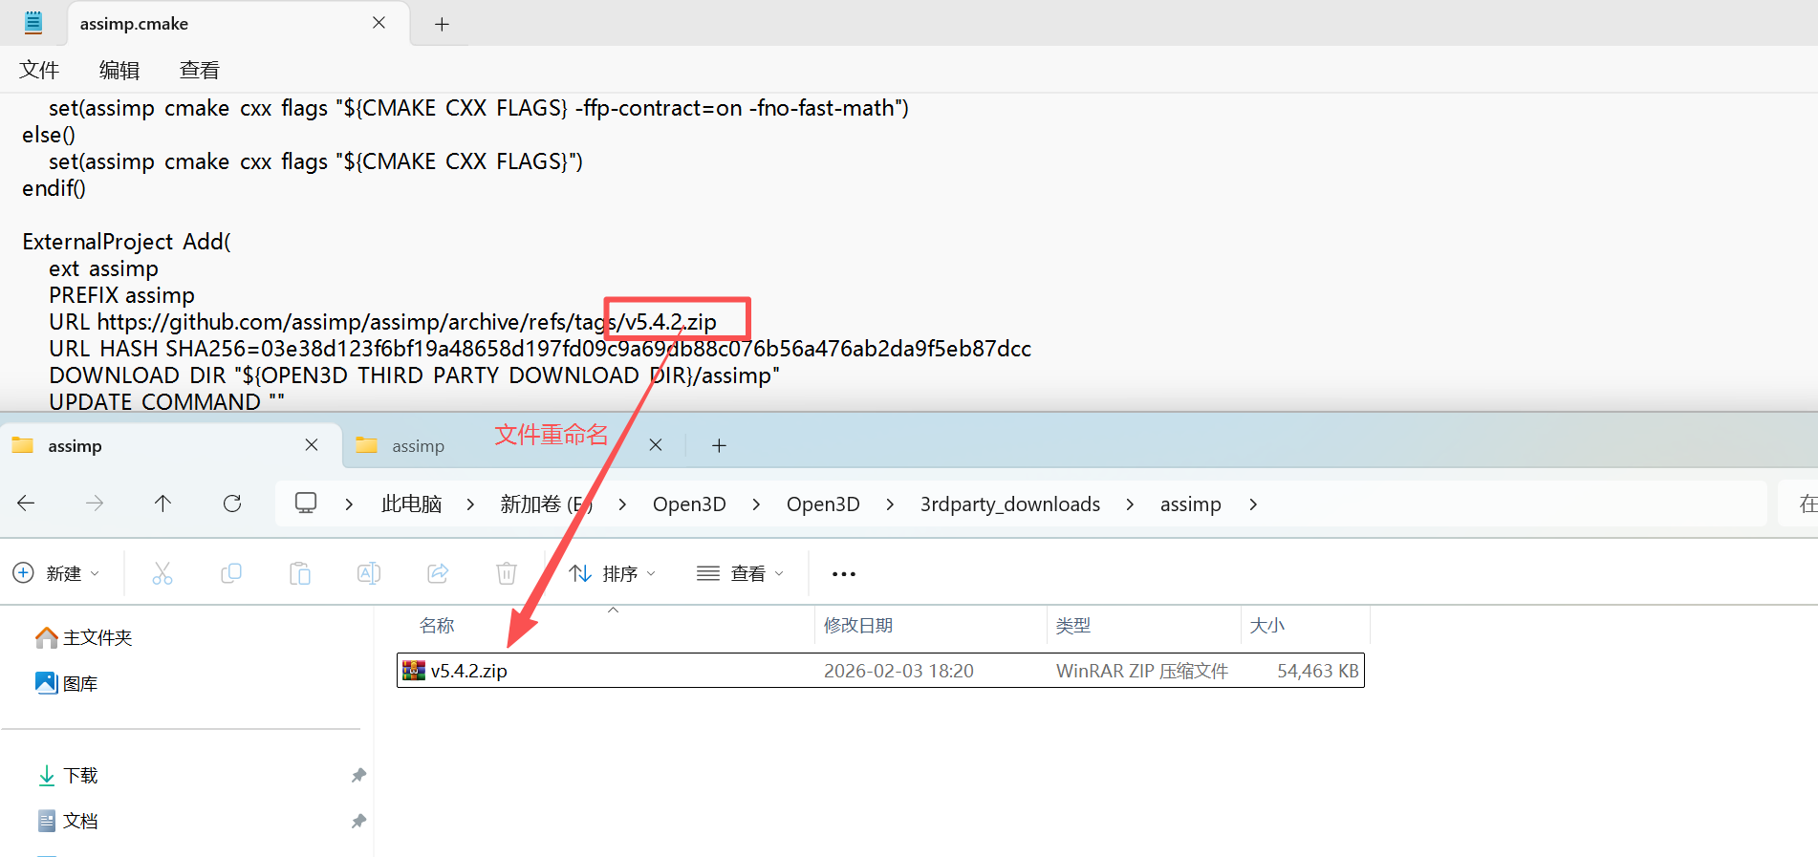This screenshot has width=1818, height=857.
Task: Open 图库 in the sidebar
Action: pyautogui.click(x=67, y=683)
